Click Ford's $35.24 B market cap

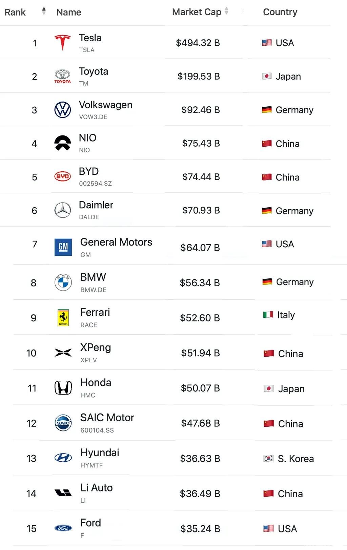(200, 529)
